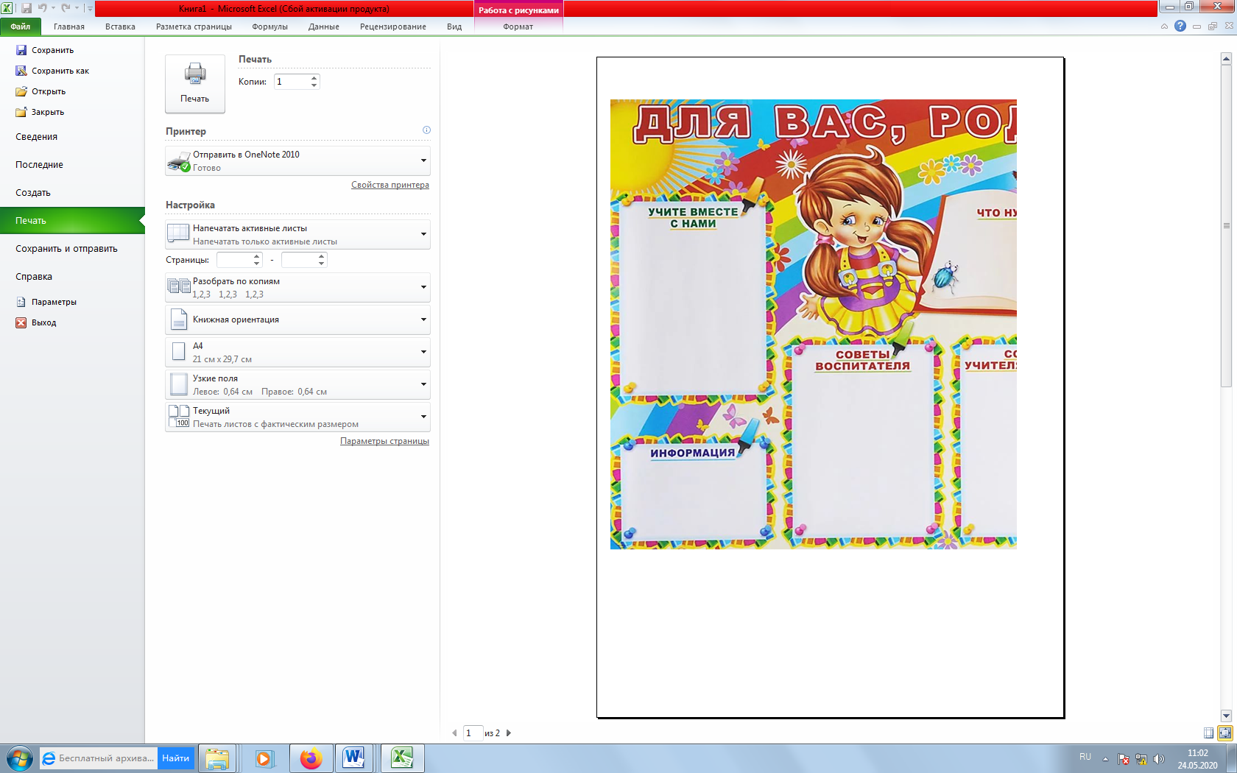The width and height of the screenshot is (1237, 773).
Task: Click the preview vertical scrollbar
Action: (1226, 225)
